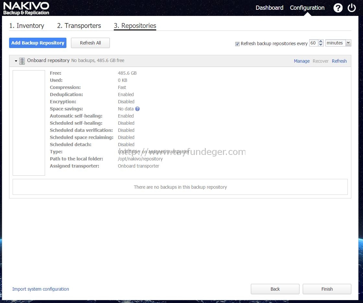This screenshot has width=363, height=303.
Task: Click the NAKIVO Backup & Replication logo
Action: (x=26, y=8)
